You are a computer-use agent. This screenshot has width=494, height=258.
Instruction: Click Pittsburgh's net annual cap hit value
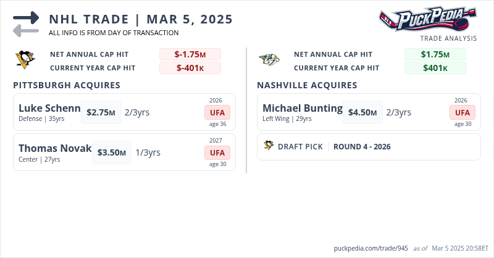190,54
